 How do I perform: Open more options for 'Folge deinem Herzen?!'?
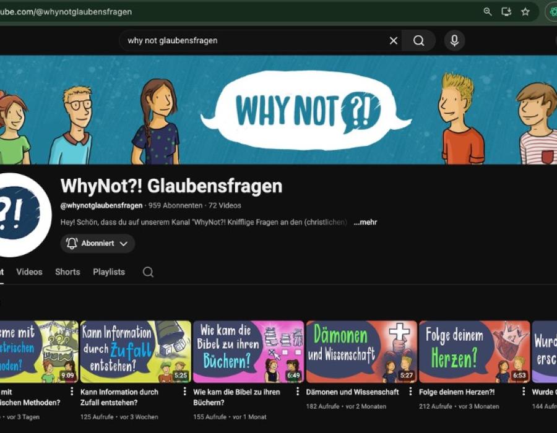coord(524,391)
